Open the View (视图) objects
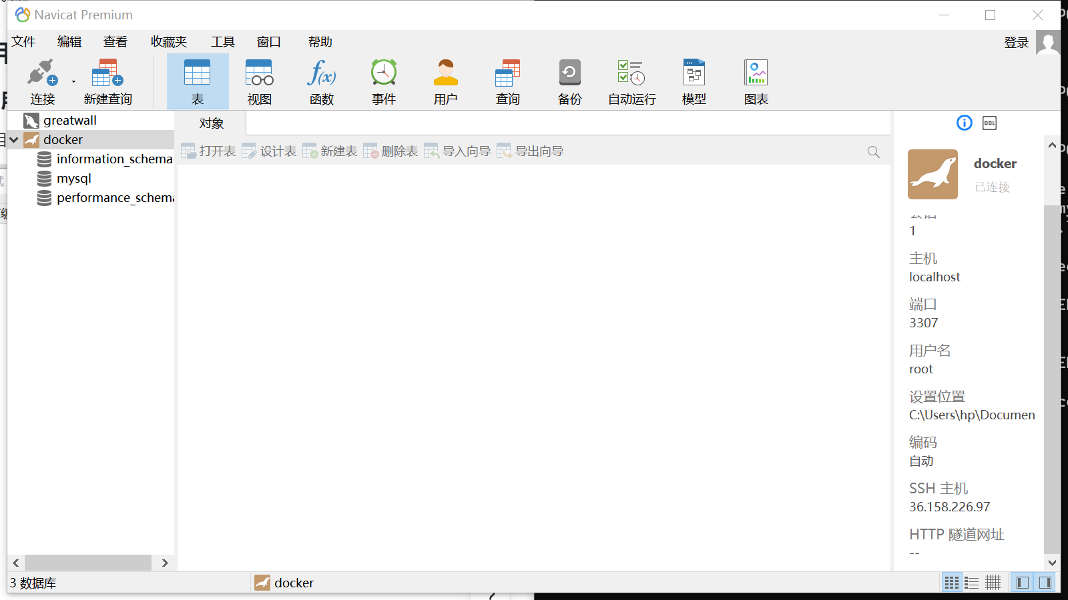The image size is (1068, 600). [x=259, y=82]
